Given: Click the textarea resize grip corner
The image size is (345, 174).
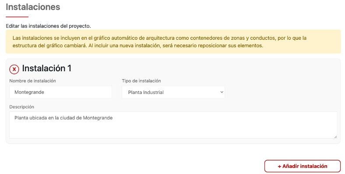Looking at the screenshot, I should click(x=335, y=137).
